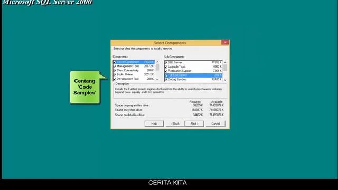Go to the previous step with Back
This screenshot has height=190, width=338.
[x=175, y=123]
